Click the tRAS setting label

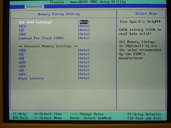tap(22, 34)
